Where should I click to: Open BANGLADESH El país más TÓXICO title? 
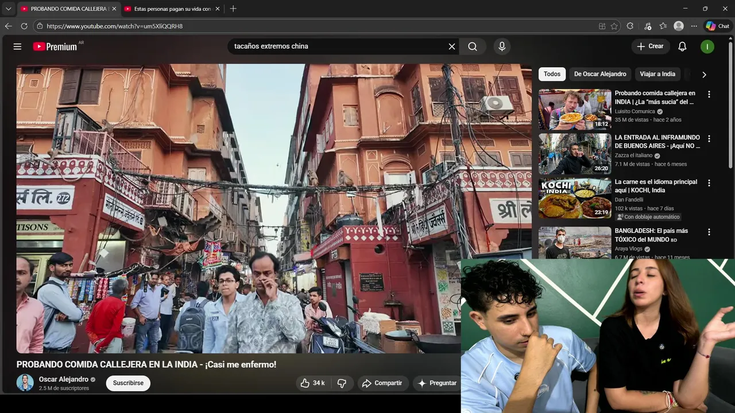[651, 235]
